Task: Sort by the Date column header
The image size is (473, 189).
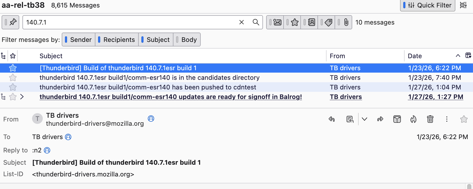Action: click(x=415, y=56)
